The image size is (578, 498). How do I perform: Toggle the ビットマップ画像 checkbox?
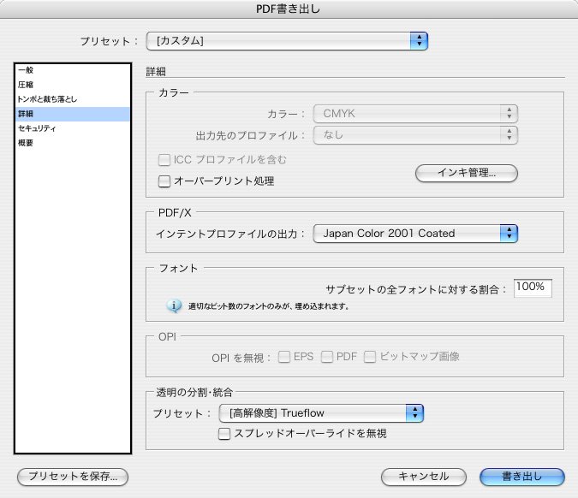click(370, 357)
